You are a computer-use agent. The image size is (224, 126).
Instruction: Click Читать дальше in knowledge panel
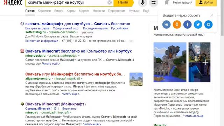[x=193, y=116]
